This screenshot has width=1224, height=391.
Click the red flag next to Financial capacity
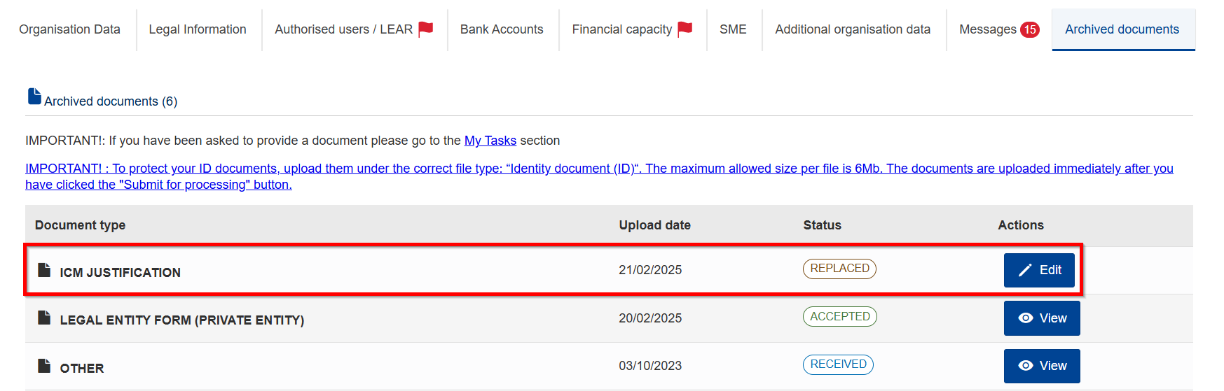click(x=685, y=29)
